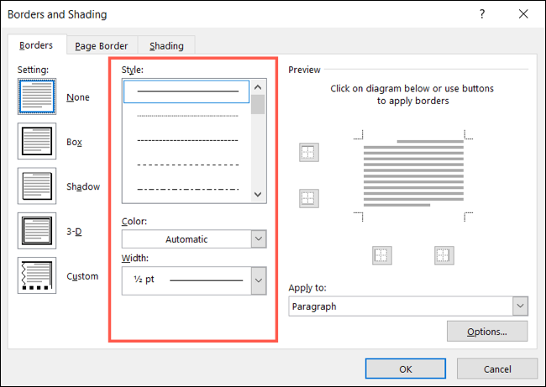546x387 pixels.
Task: Click the Style list scrollbar thumb
Action: click(258, 104)
